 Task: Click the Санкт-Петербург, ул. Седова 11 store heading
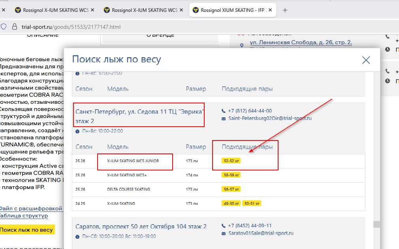pyautogui.click(x=140, y=116)
